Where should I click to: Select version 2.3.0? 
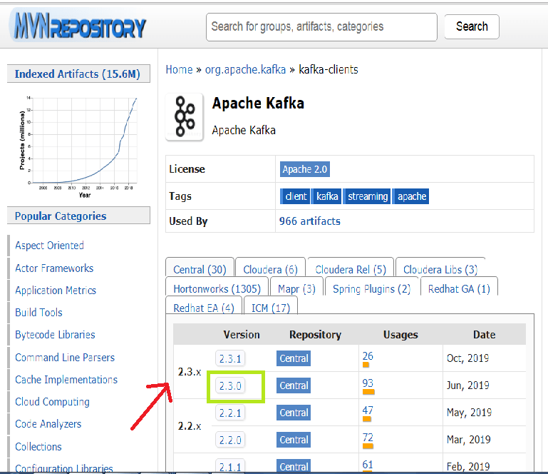point(230,385)
